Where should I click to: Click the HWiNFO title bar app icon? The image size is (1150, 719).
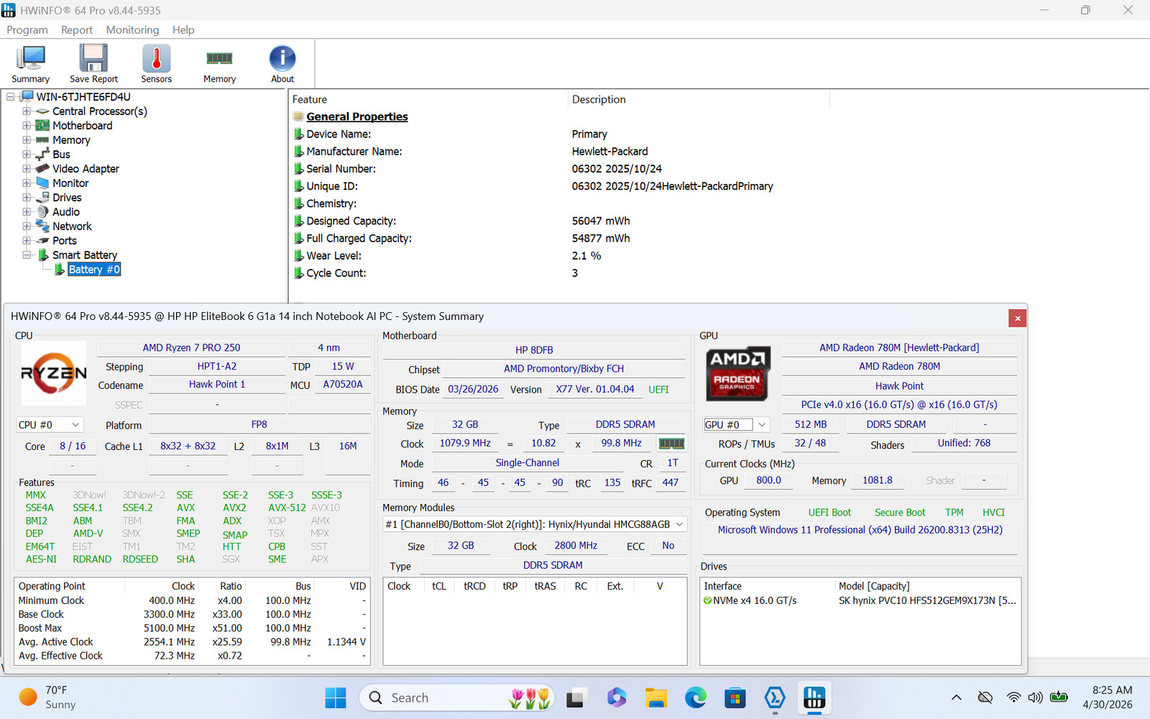[9, 10]
